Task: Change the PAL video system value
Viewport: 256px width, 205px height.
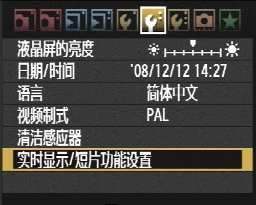Action: coord(158,115)
